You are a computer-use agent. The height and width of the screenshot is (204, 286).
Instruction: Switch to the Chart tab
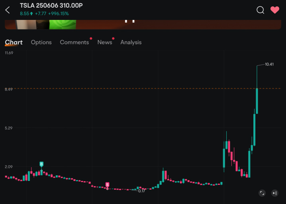click(x=14, y=42)
